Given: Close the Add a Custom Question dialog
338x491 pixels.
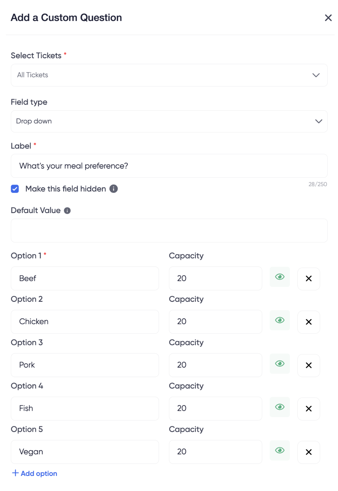Looking at the screenshot, I should (x=328, y=18).
